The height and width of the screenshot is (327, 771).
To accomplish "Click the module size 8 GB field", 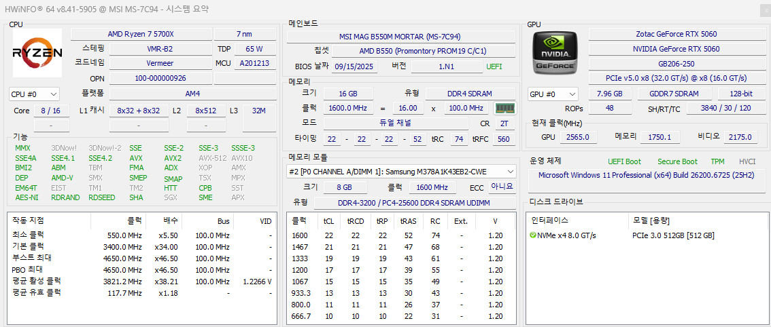I will pos(345,187).
